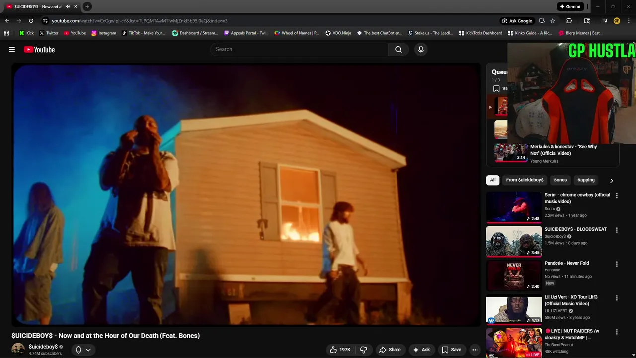Save video to a playlist
The image size is (636, 358).
[x=452, y=350]
